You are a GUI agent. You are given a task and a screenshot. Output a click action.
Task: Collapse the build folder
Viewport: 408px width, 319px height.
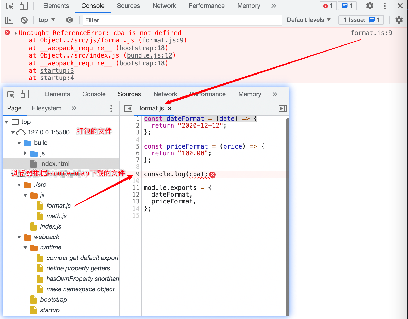tap(19, 143)
